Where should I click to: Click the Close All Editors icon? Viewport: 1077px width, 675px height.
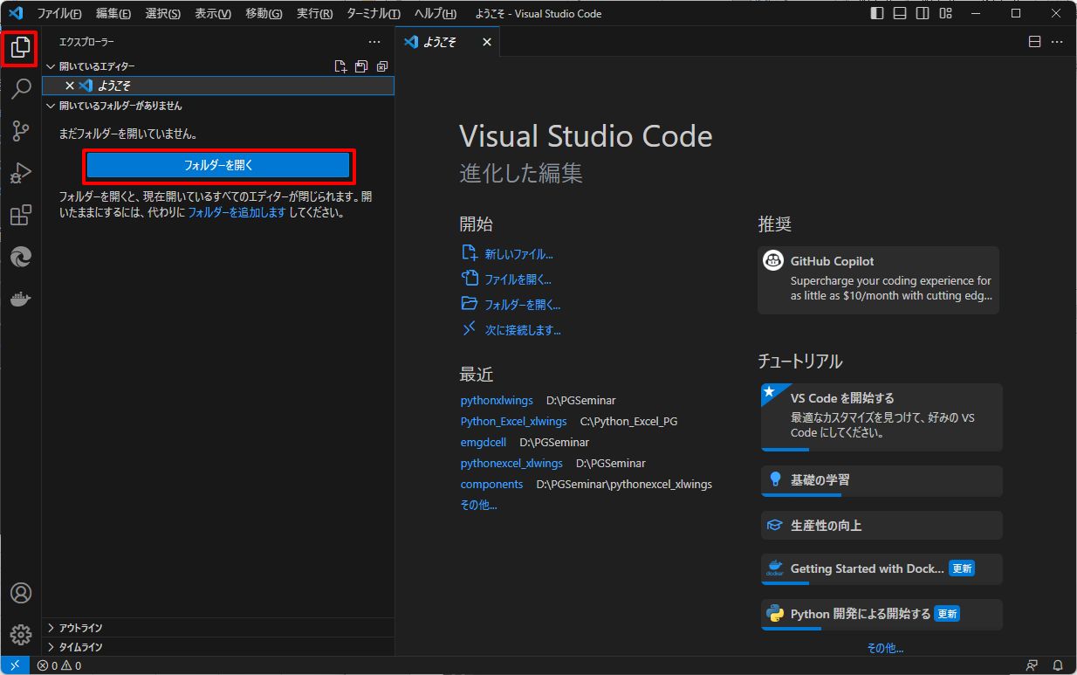coord(382,66)
